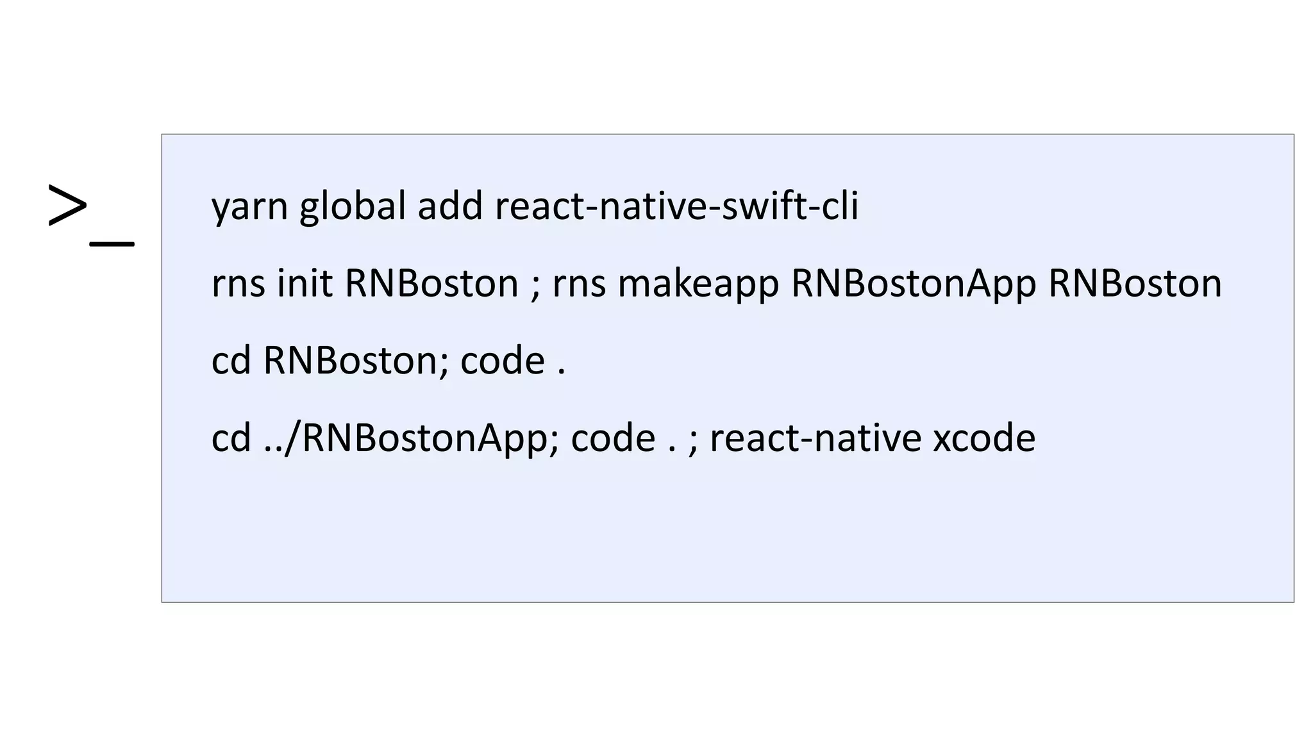Click the line starting 'cd ../RNBostonApp'
Screen dimensions: 1313x738
(623, 439)
